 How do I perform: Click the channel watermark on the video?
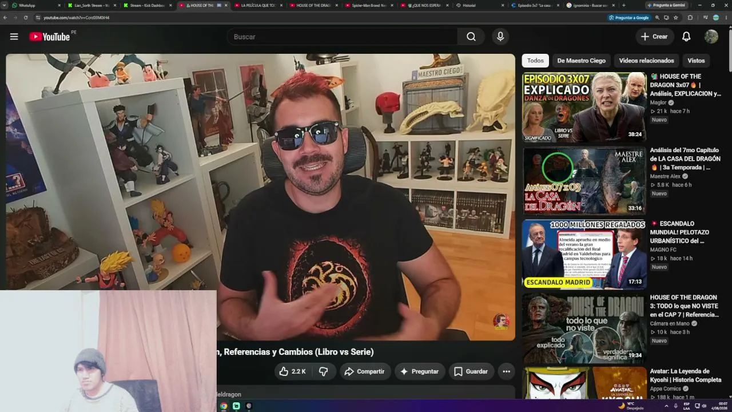pos(502,322)
